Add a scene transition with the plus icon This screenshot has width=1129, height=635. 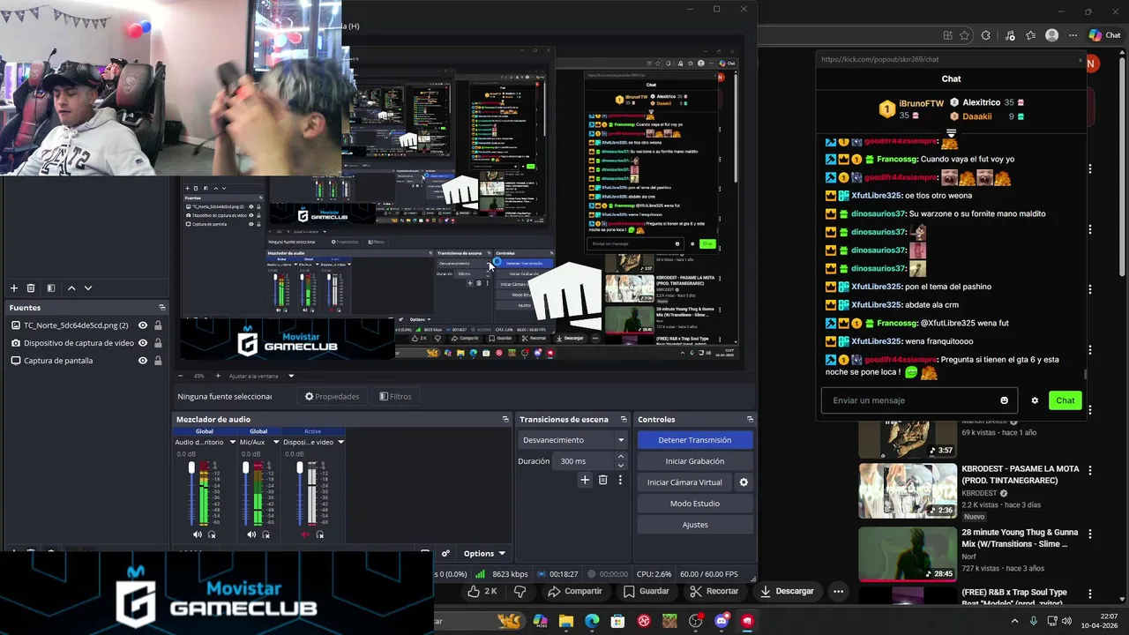(584, 480)
